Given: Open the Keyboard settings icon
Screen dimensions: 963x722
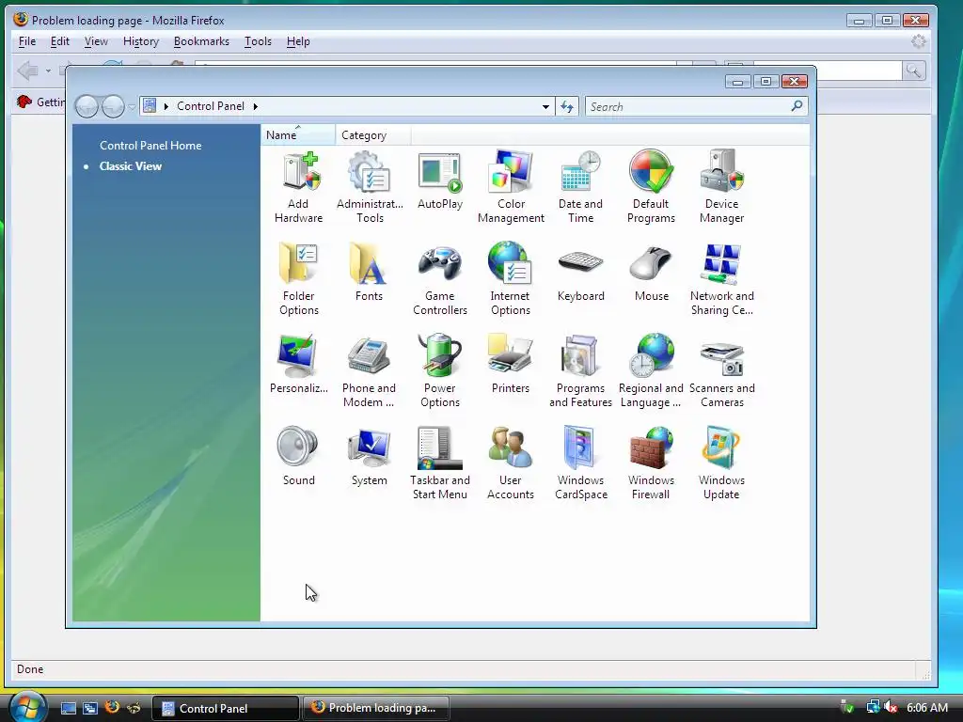Looking at the screenshot, I should click(581, 273).
